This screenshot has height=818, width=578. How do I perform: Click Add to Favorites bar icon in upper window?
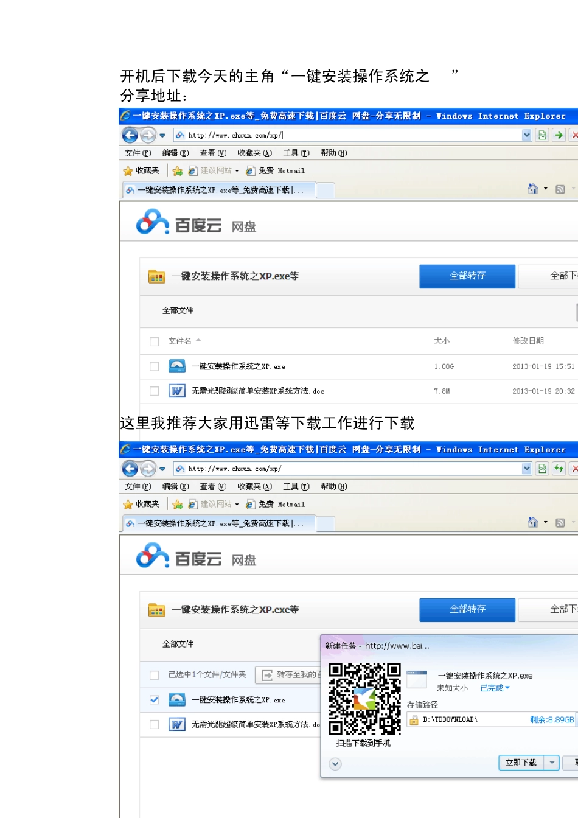[177, 171]
